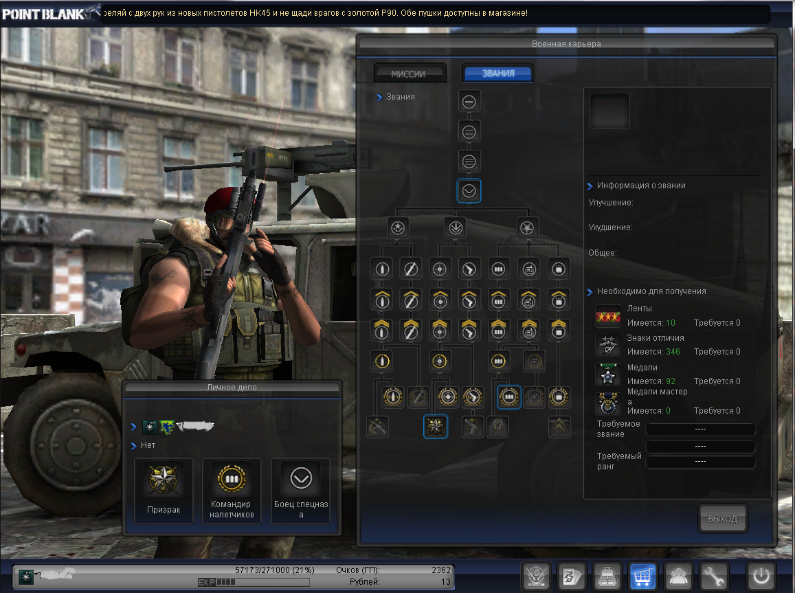Viewport: 795px width, 593px height.
Task: Select the spinning-star branch rank icon
Action: tap(527, 228)
